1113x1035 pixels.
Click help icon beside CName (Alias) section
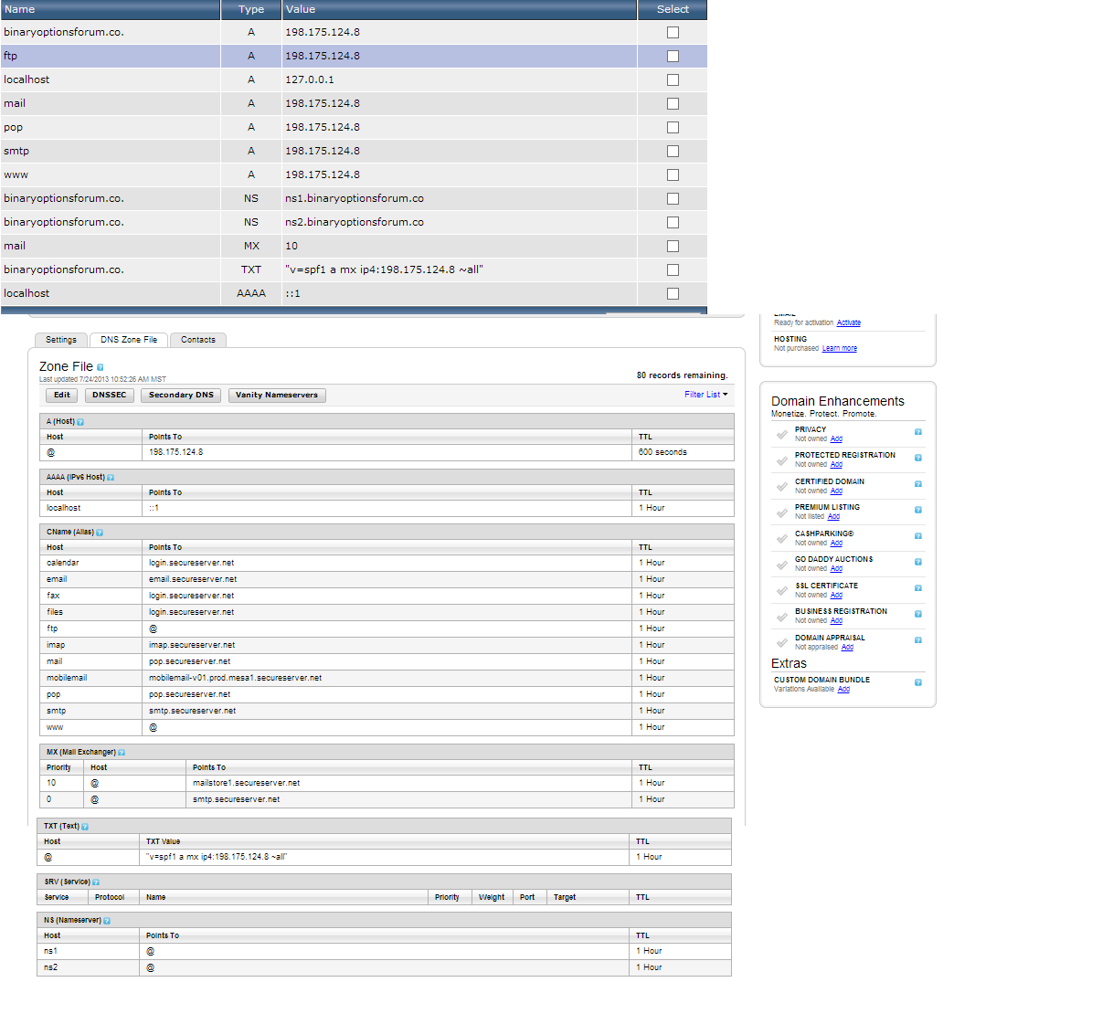(100, 533)
